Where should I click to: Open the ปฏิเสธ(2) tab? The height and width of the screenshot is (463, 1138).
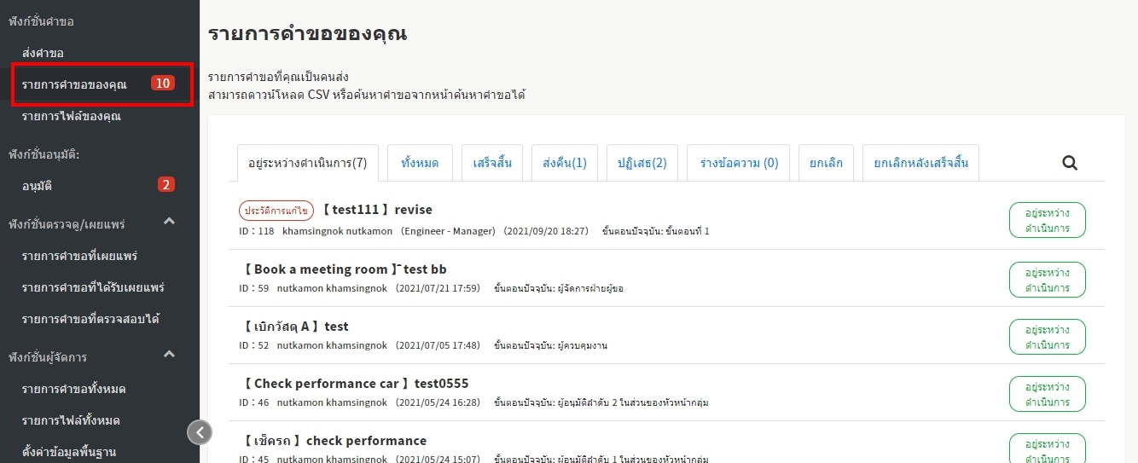642,163
